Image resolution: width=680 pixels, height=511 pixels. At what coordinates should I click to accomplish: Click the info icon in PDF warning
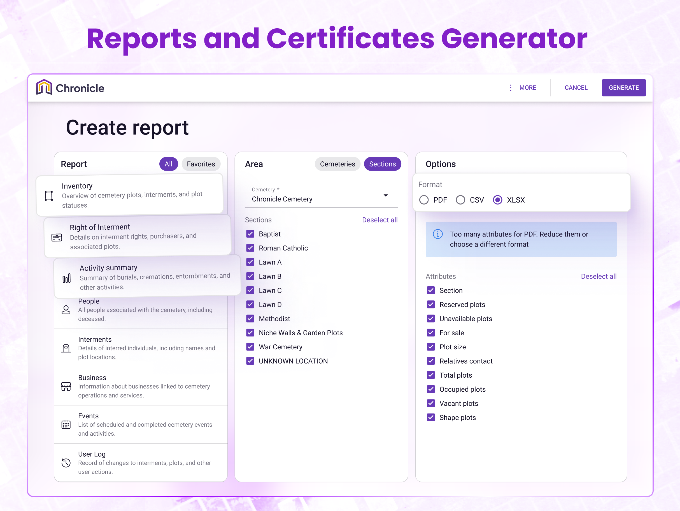pyautogui.click(x=438, y=234)
